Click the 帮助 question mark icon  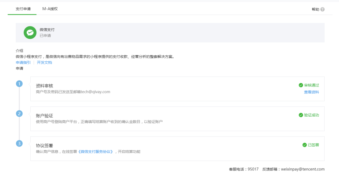point(322,9)
